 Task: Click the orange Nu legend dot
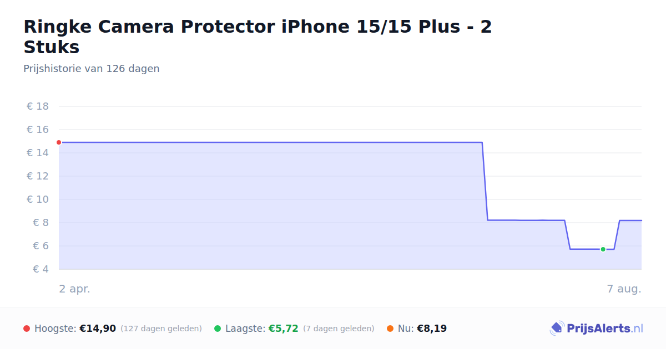390,329
